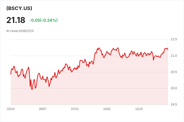Click the 12/15 date axis label
The width and height of the screenshot is (184, 122).
[139, 109]
